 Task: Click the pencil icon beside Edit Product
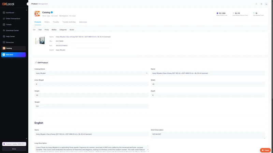point(36,63)
